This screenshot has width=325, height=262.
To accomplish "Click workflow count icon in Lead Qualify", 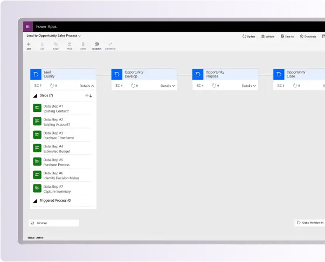I will [52, 86].
